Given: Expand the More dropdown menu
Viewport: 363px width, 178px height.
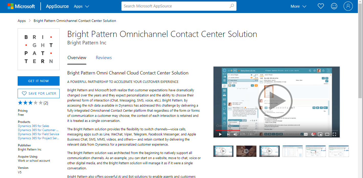Looking at the screenshot, I should click(298, 6).
